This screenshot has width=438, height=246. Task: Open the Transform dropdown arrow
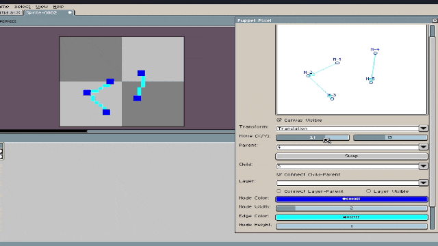tap(424, 128)
